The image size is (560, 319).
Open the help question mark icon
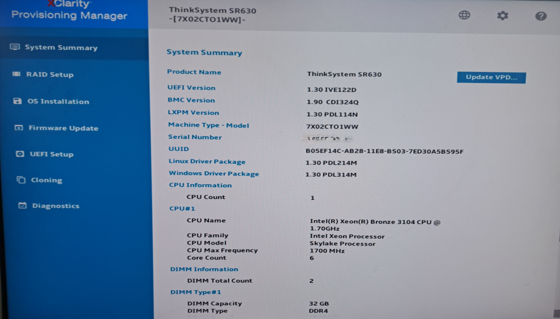541,16
